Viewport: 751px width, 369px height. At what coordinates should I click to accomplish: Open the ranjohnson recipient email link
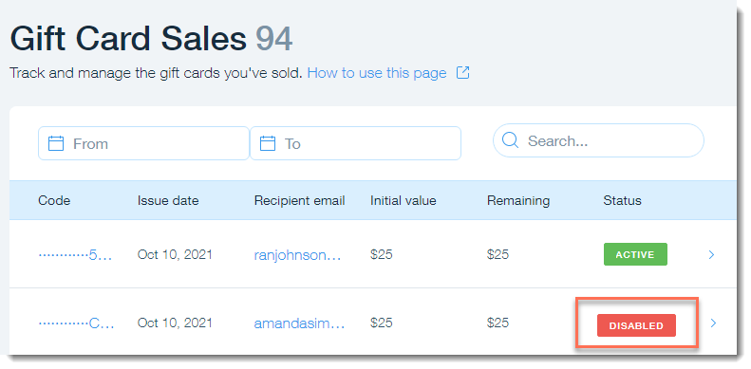pos(297,255)
